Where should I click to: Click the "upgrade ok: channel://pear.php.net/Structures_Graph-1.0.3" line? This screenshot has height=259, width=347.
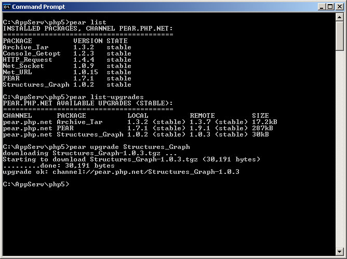tap(121, 172)
